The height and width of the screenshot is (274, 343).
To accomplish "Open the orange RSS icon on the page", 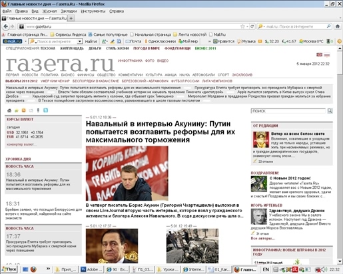I will tap(23, 110).
